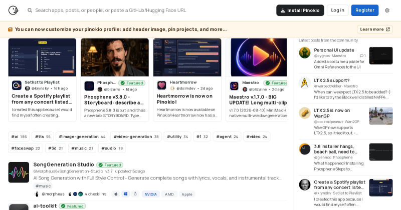Image resolution: width=401 pixels, height=210 pixels.
Task: Select the NVIDIA GPU chip
Action: [x=151, y=194]
